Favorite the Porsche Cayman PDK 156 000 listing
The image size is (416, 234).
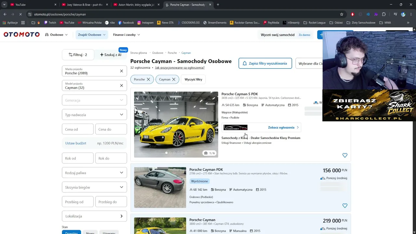(x=345, y=205)
